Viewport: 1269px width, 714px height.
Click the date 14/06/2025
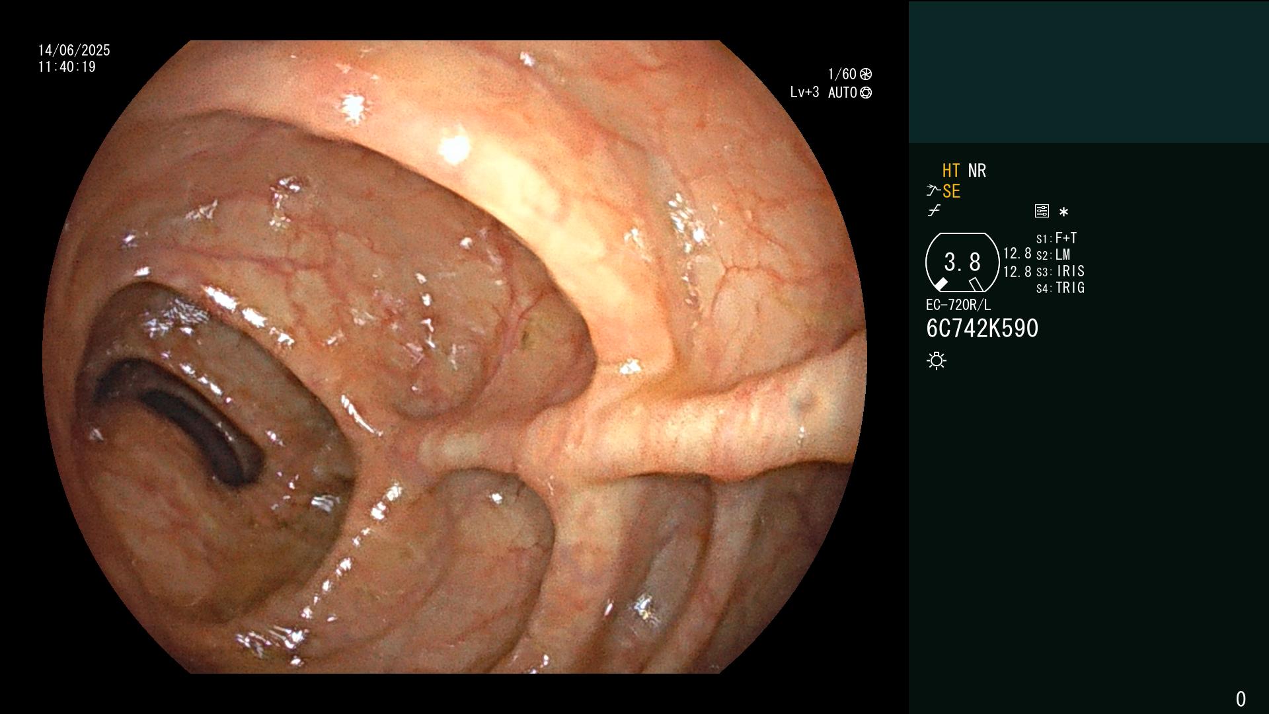click(74, 50)
